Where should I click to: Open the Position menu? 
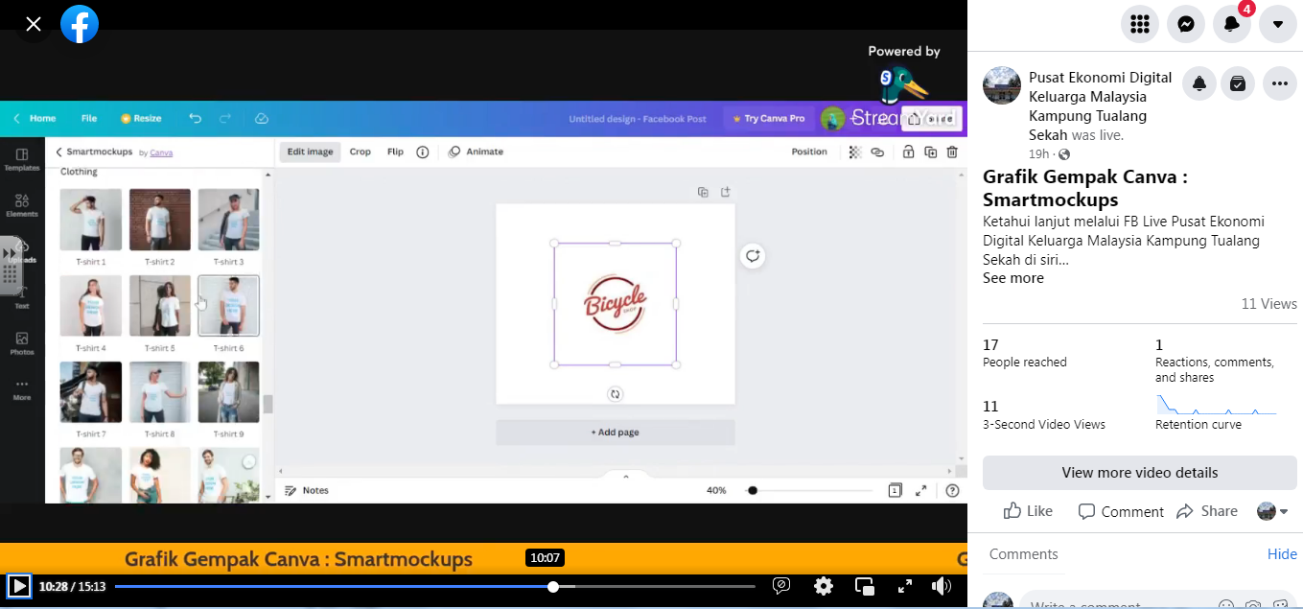(x=809, y=152)
